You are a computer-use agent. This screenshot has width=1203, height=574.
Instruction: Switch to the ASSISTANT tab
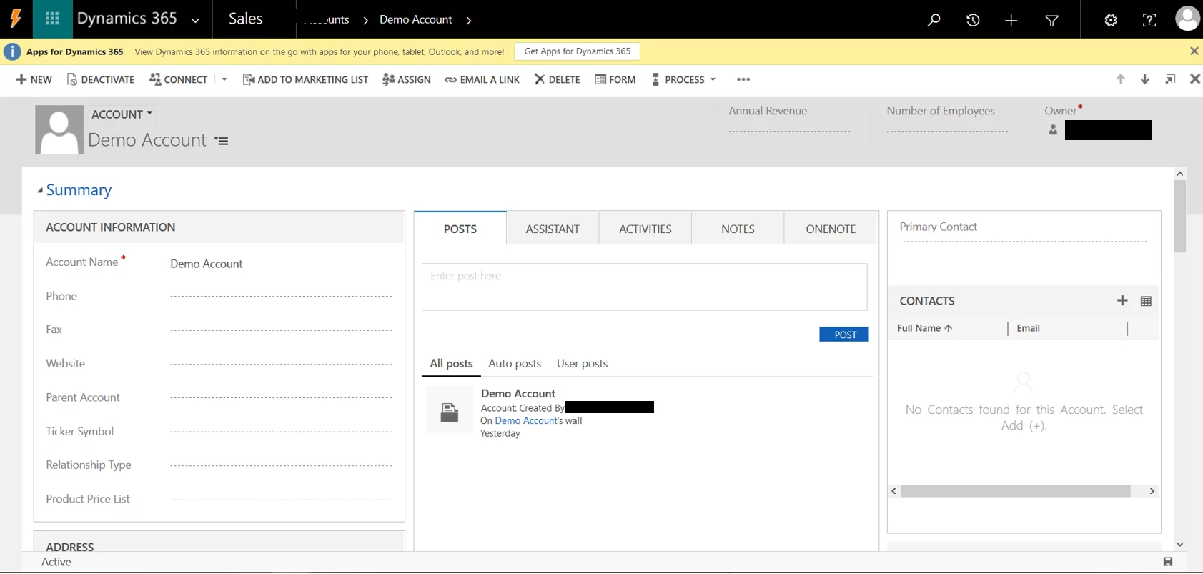coord(553,229)
